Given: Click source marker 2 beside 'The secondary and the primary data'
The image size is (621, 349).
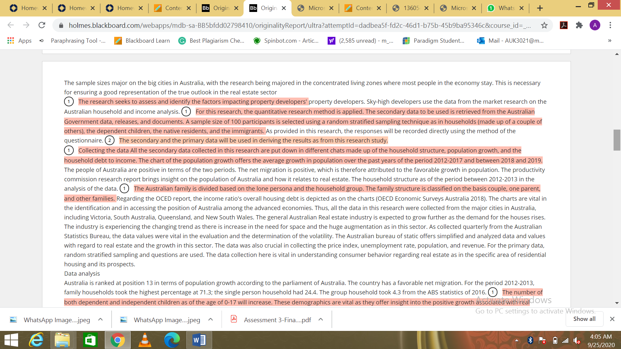Looking at the screenshot, I should pos(110,140).
